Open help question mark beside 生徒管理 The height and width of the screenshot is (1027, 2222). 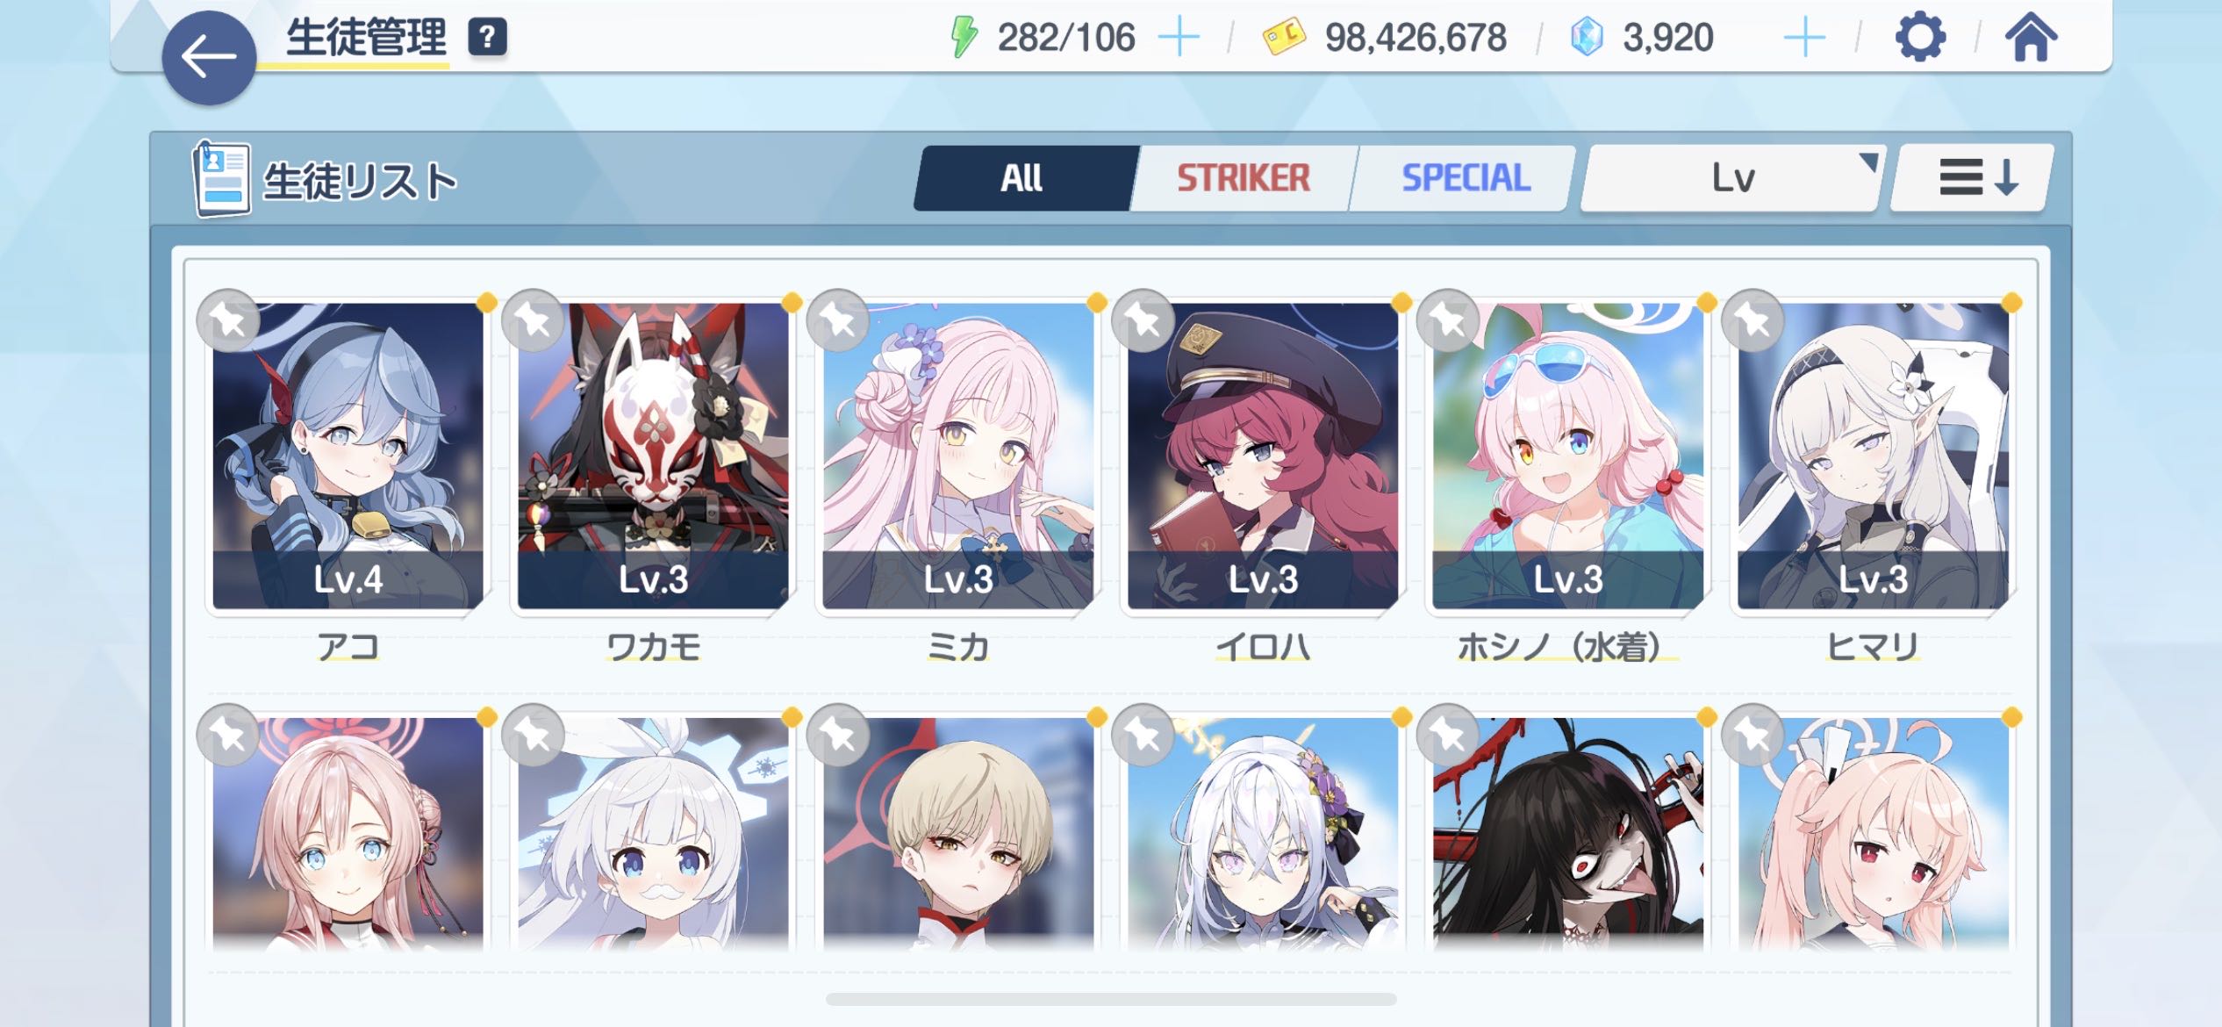click(488, 38)
